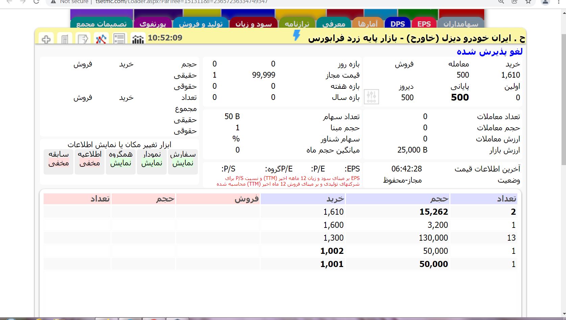The image size is (566, 320).
Task: Open the سود و زیان tab
Action: [x=254, y=23]
